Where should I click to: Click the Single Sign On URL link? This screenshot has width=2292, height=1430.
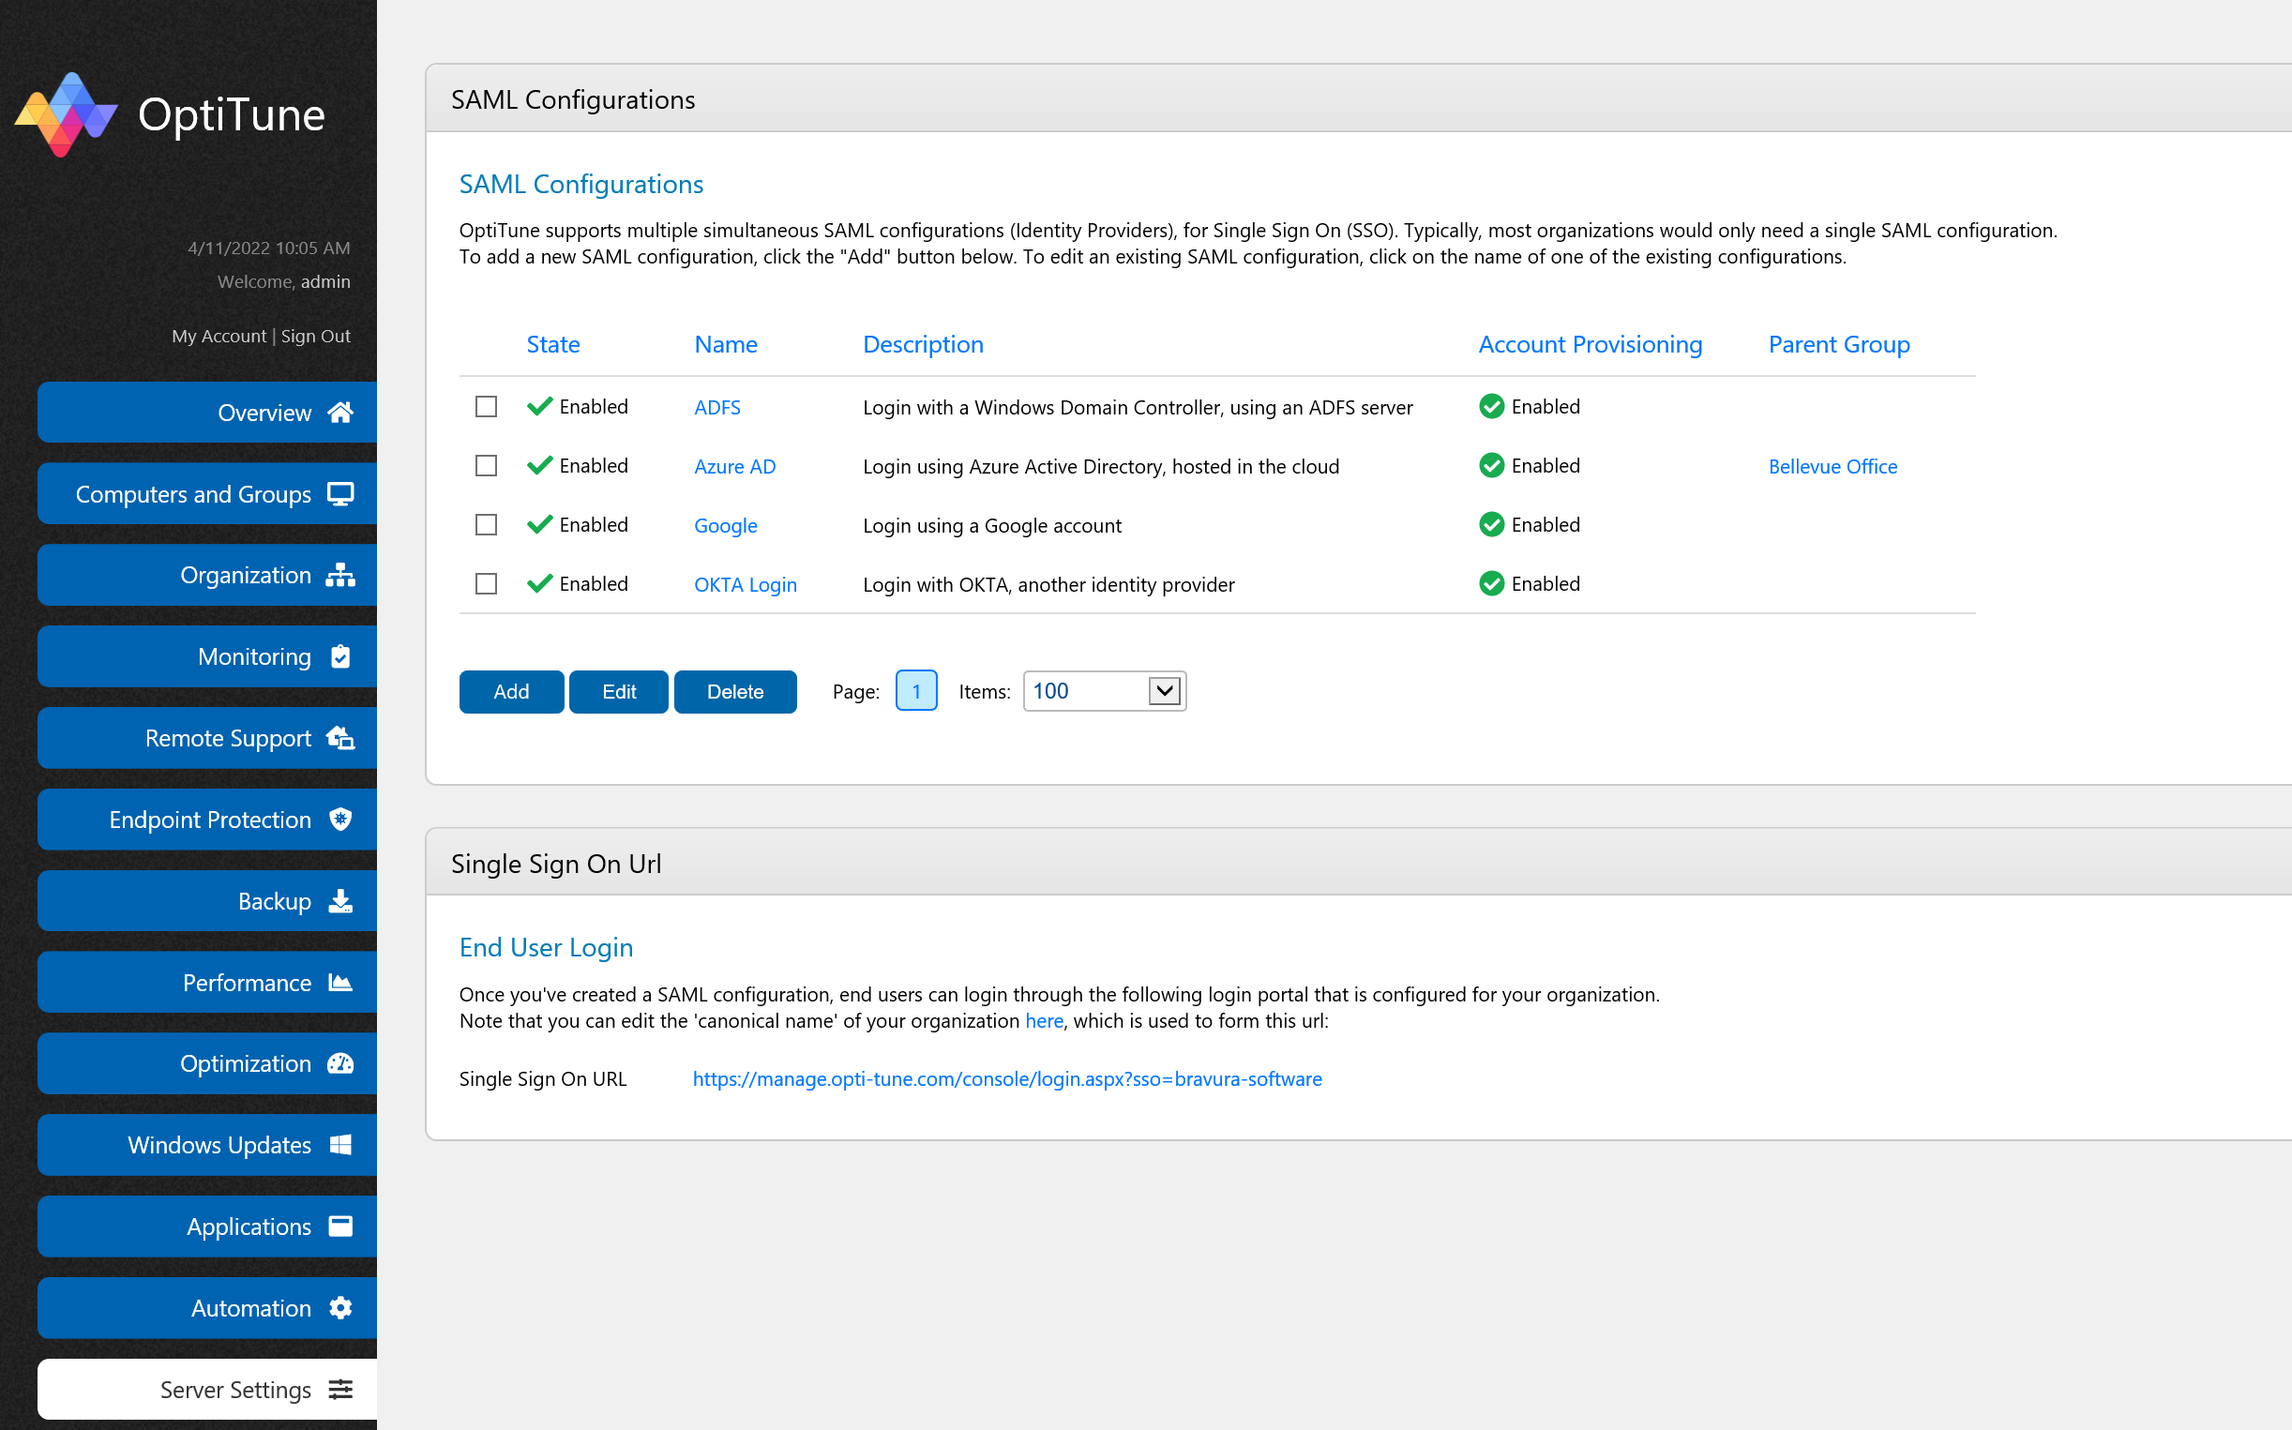pyautogui.click(x=1006, y=1079)
